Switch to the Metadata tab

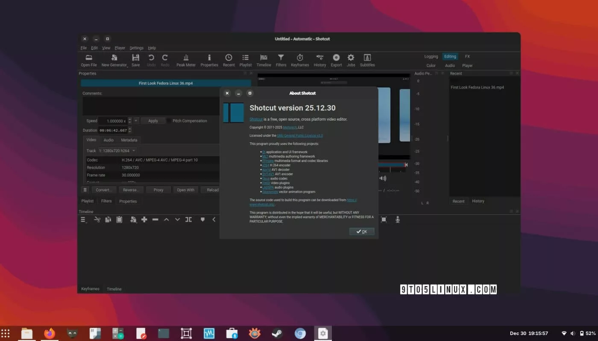coord(129,140)
